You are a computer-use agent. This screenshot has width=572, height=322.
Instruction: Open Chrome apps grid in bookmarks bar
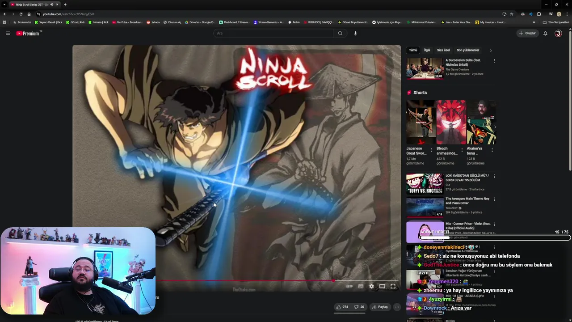[x=4, y=22]
